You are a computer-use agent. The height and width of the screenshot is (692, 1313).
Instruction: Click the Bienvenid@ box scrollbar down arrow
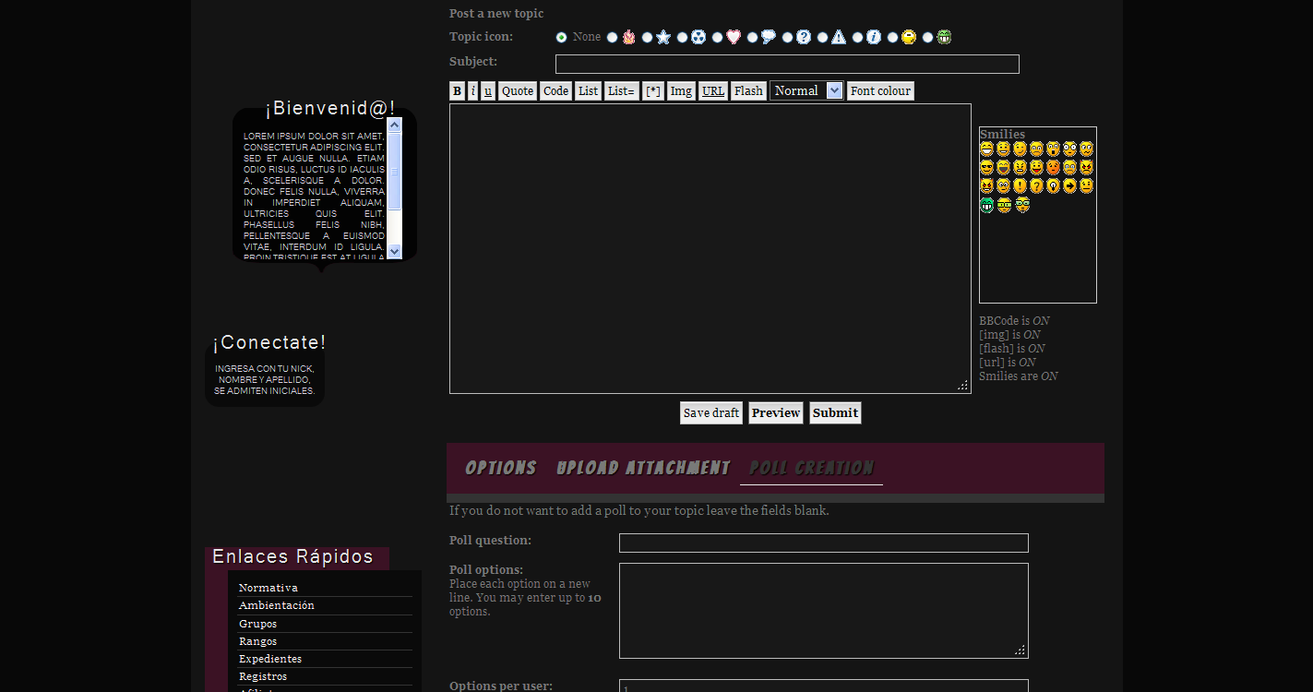pyautogui.click(x=395, y=251)
